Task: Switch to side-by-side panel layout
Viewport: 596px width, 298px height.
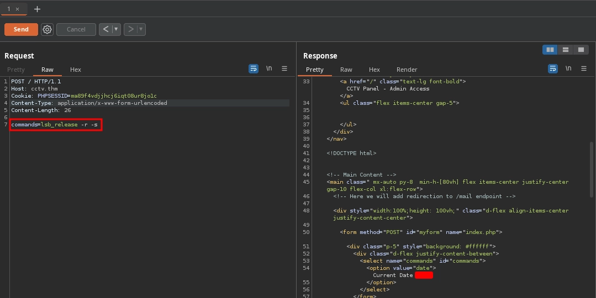Action: [550, 50]
